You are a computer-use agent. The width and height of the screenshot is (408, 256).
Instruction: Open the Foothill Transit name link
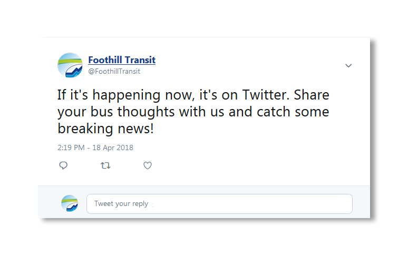(122, 60)
